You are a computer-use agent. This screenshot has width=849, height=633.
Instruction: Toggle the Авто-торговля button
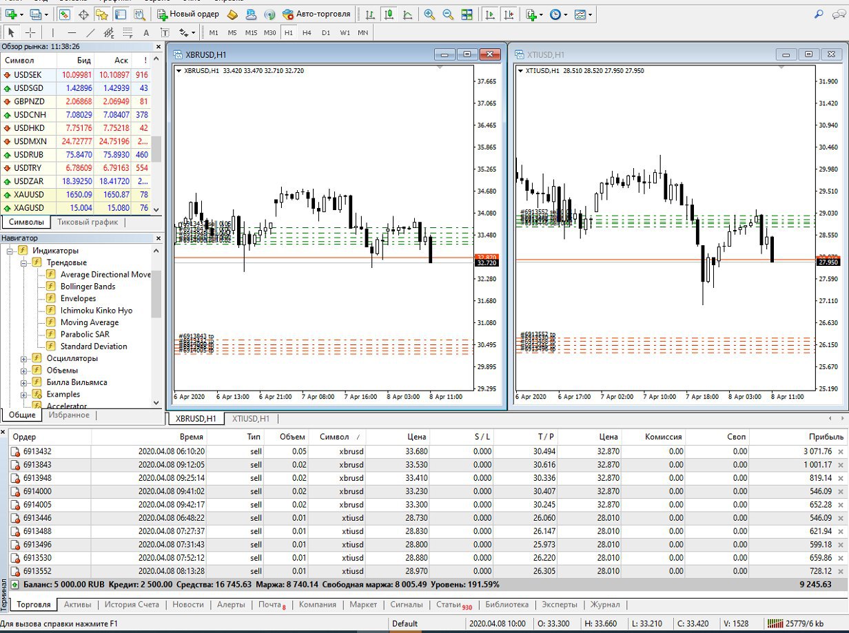click(x=316, y=14)
